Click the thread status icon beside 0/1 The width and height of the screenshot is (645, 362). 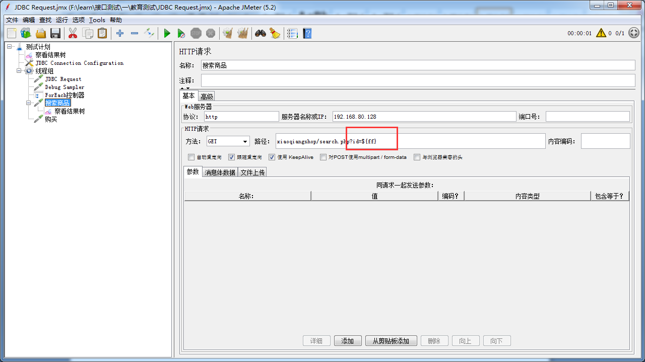[634, 33]
